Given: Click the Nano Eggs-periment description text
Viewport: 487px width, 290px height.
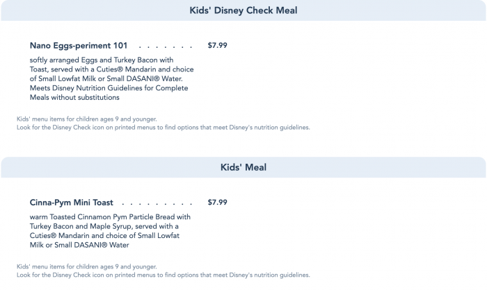Looking at the screenshot, I should point(112,78).
